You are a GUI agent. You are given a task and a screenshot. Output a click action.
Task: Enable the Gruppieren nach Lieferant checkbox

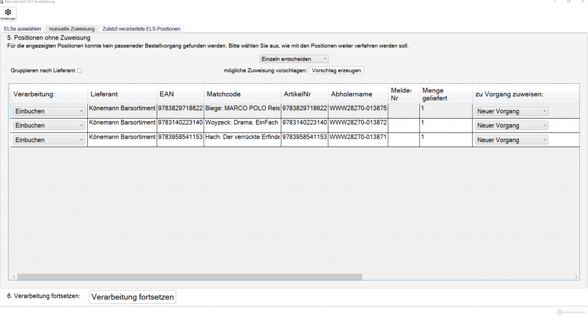coord(80,71)
